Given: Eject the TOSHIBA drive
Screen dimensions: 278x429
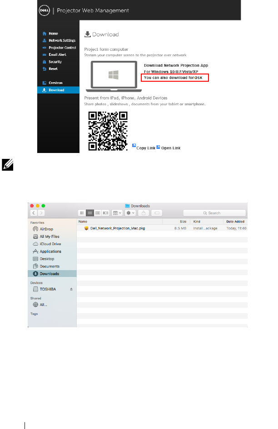Looking at the screenshot, I should click(x=71, y=289).
